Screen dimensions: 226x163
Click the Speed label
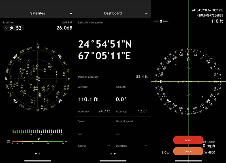coord(82,121)
